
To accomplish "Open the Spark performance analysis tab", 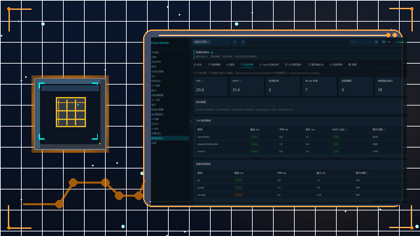I will [269, 65].
